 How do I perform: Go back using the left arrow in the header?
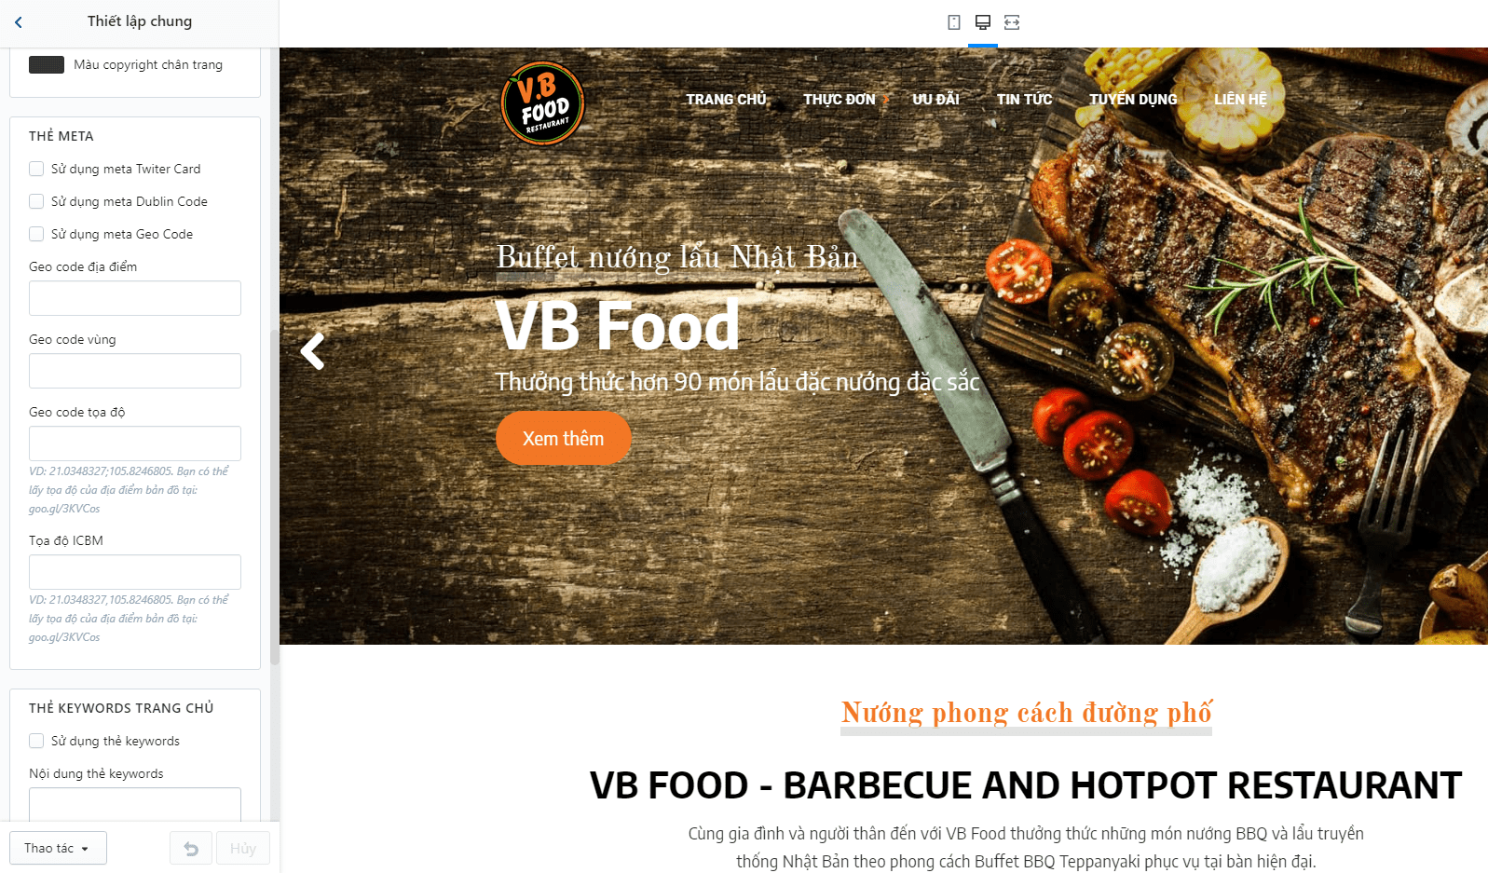19,22
